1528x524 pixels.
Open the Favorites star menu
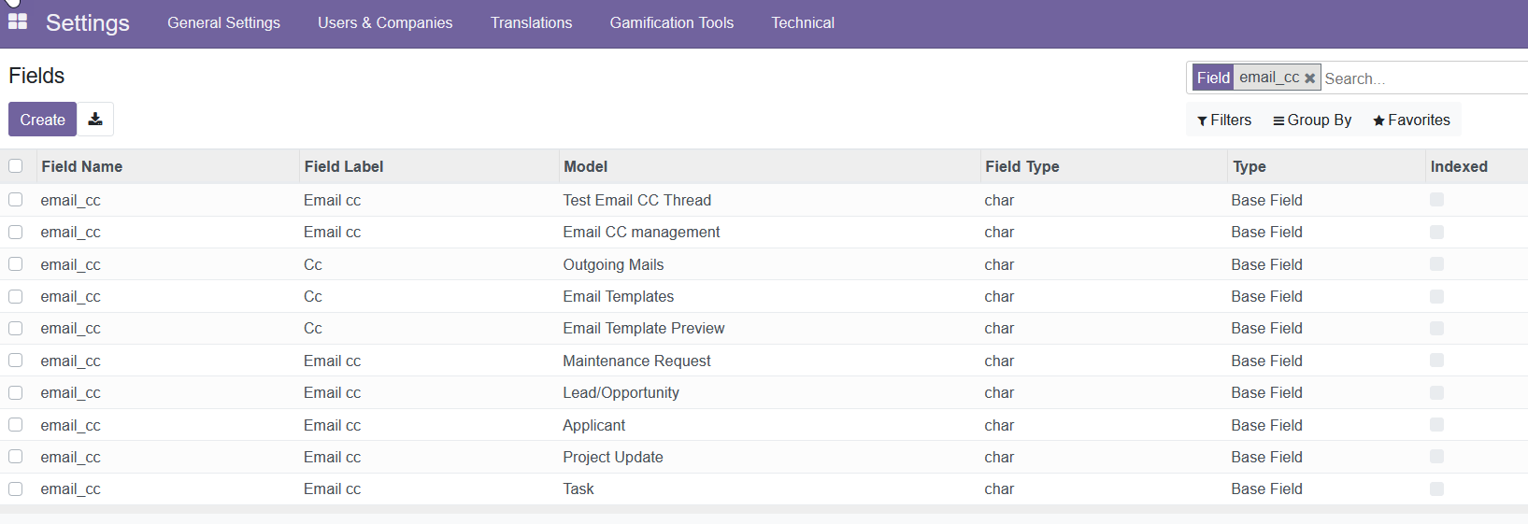point(1411,120)
